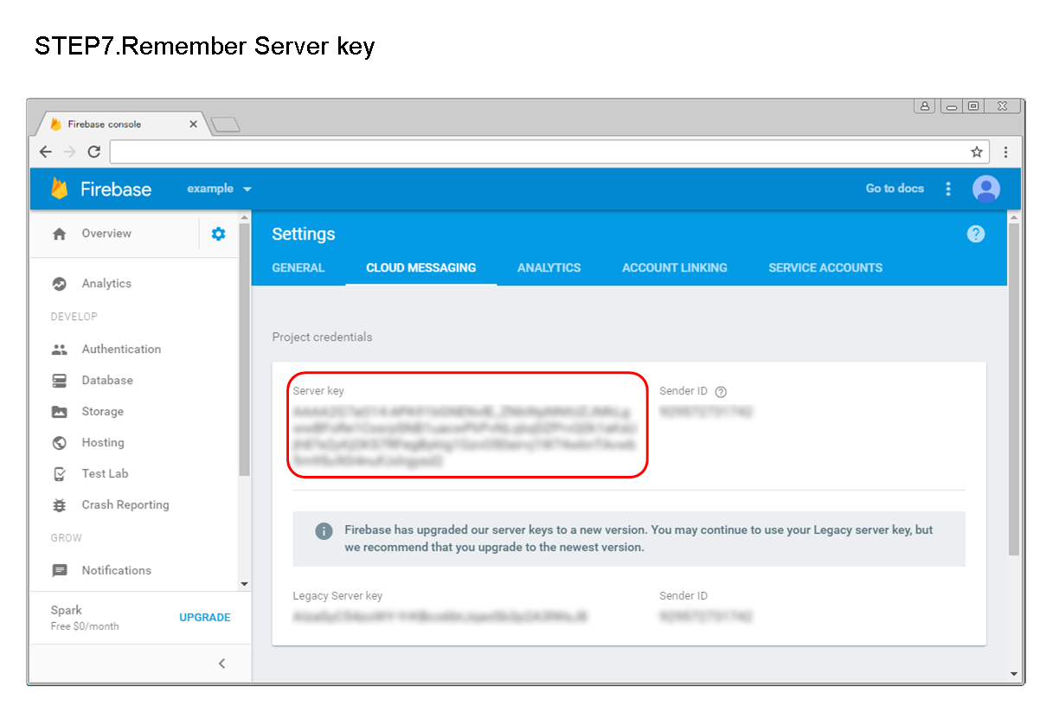This screenshot has height=719, width=1046.
Task: Switch to the General tab
Action: (x=298, y=268)
